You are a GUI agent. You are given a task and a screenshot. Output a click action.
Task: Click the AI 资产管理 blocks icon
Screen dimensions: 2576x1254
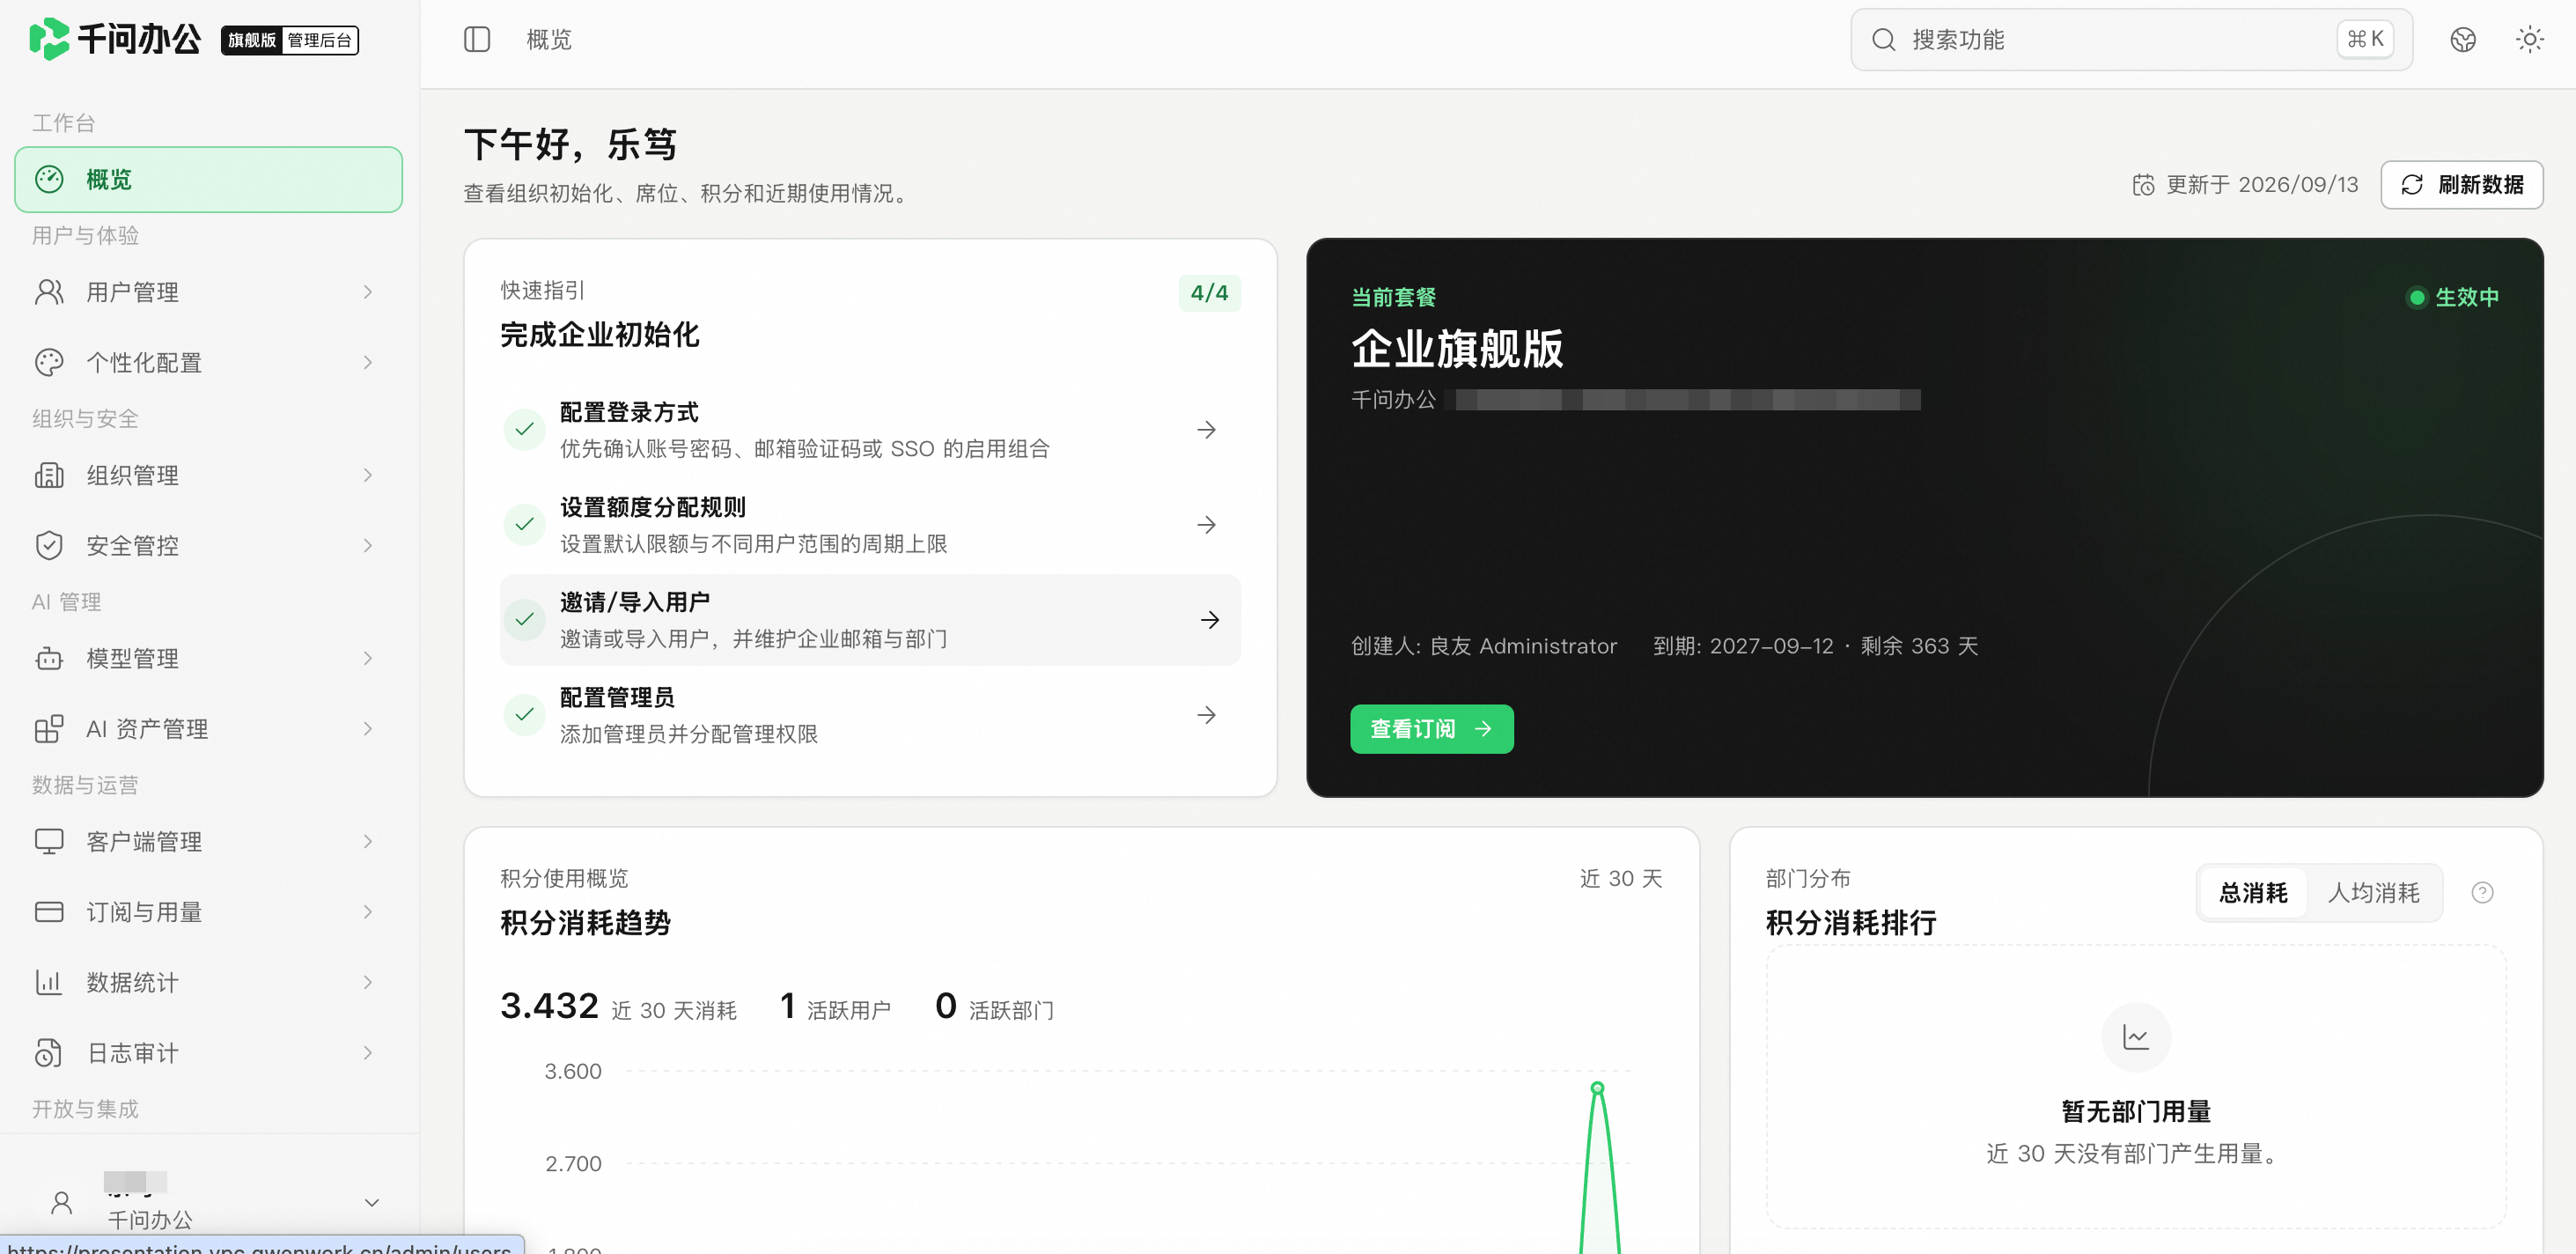pyautogui.click(x=49, y=728)
